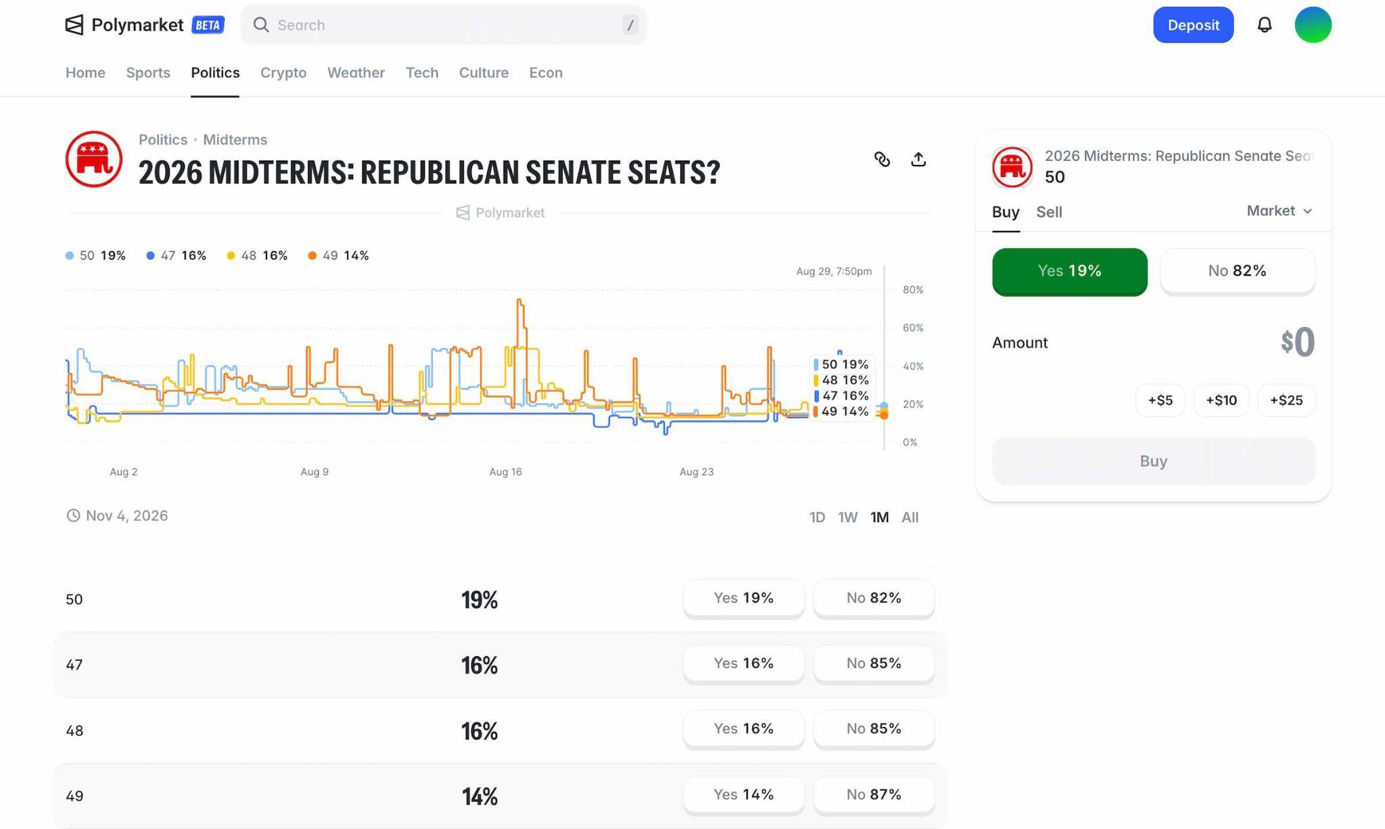1385x829 pixels.
Task: Add +$25 to amount
Action: pos(1286,400)
